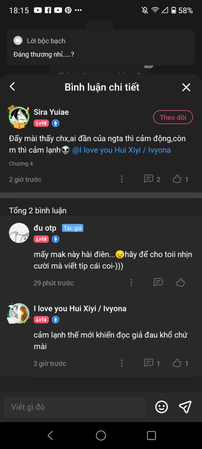Close the Bình luận chi tiết panel
The image size is (202, 449).
pyautogui.click(x=186, y=87)
